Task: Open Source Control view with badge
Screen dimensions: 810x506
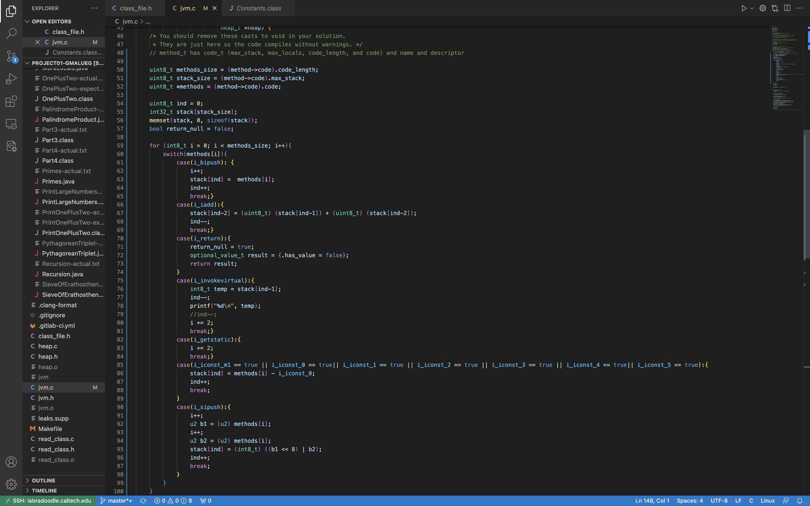Action: [x=11, y=56]
